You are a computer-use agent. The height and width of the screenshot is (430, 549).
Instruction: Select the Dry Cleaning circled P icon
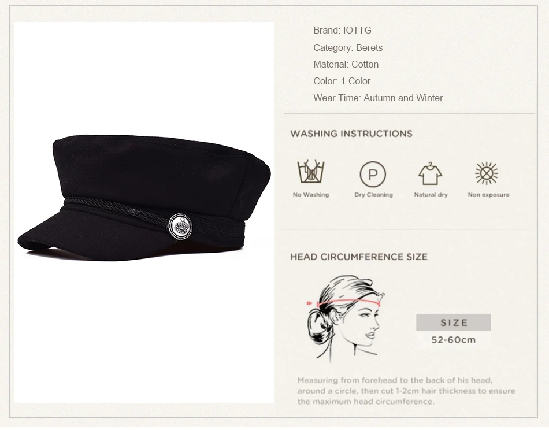pyautogui.click(x=373, y=174)
